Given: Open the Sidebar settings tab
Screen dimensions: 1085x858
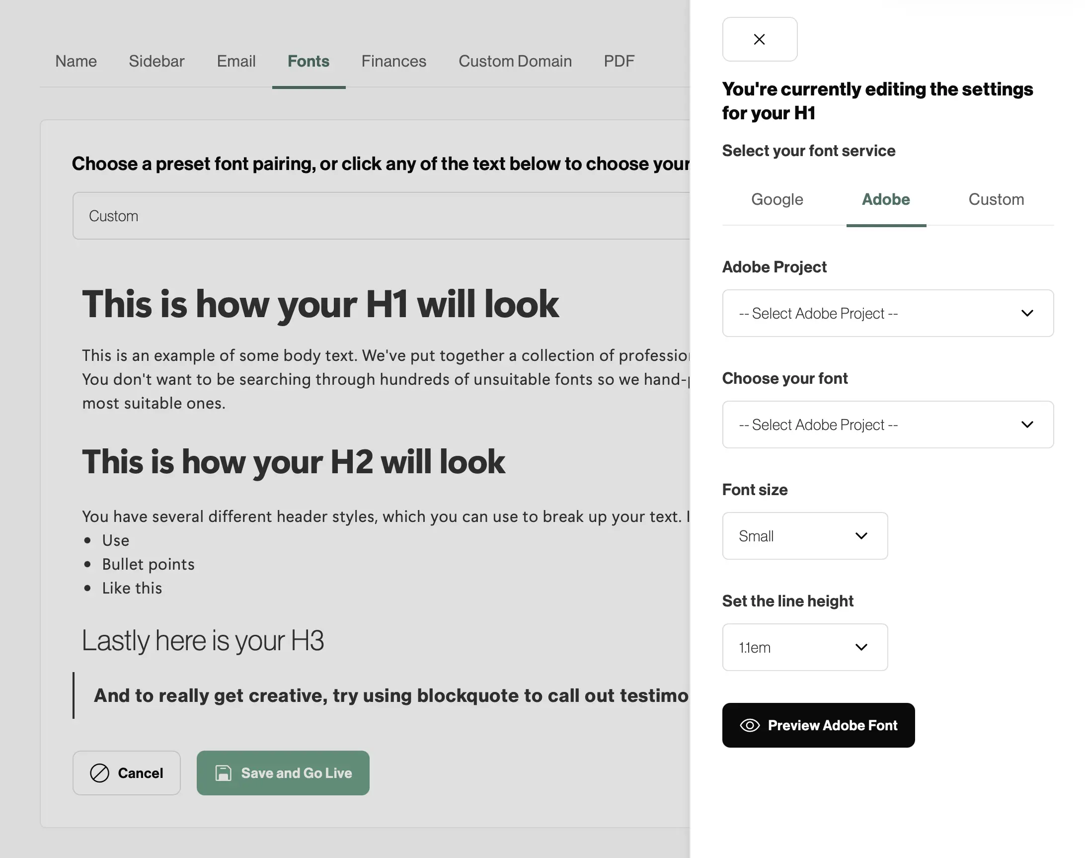Looking at the screenshot, I should [156, 61].
